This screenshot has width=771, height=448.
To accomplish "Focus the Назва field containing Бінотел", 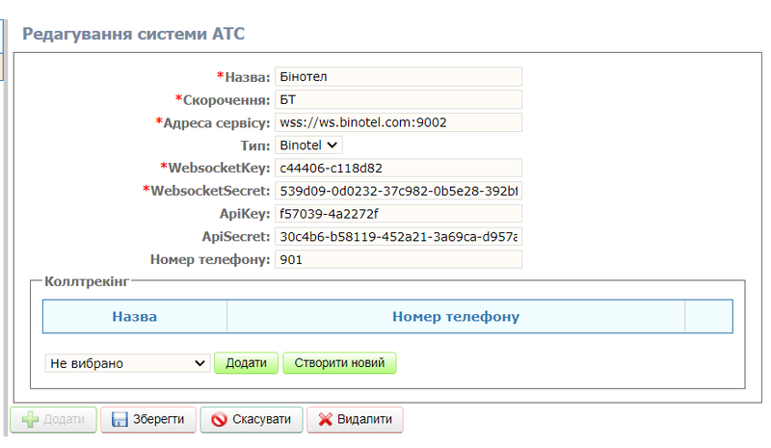I will tap(397, 76).
